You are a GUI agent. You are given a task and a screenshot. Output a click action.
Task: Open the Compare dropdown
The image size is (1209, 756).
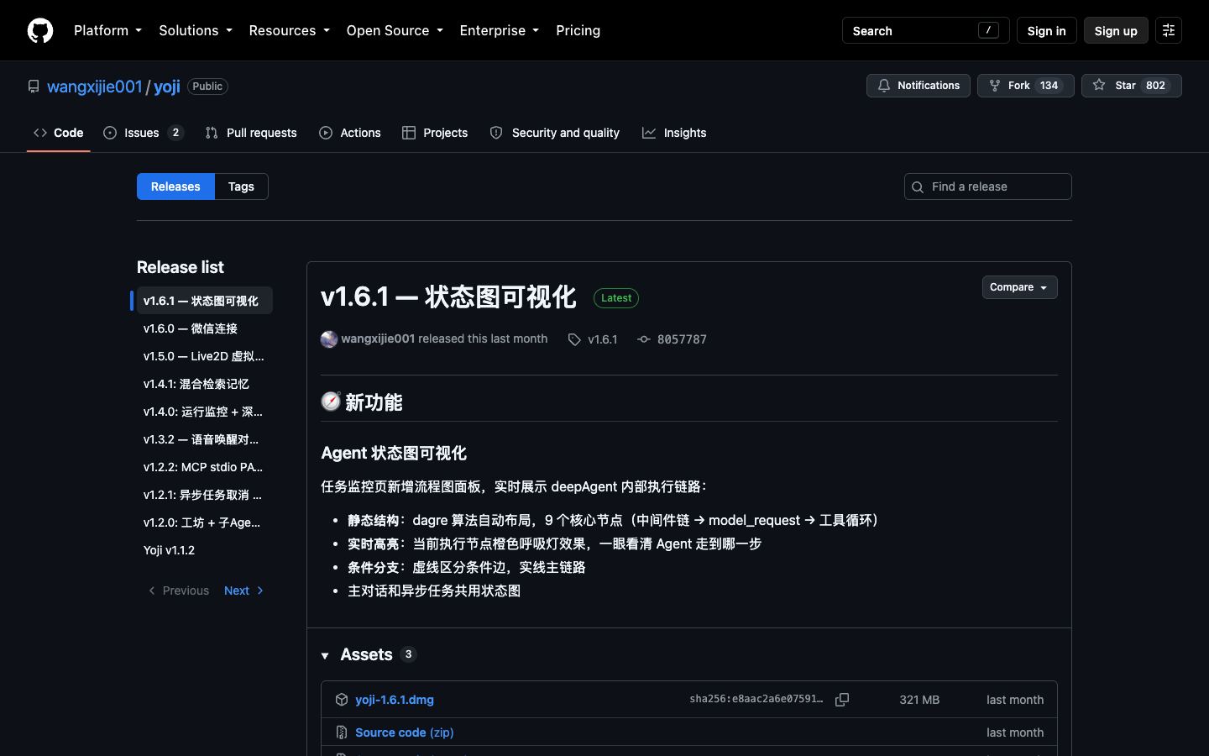coord(1019,287)
